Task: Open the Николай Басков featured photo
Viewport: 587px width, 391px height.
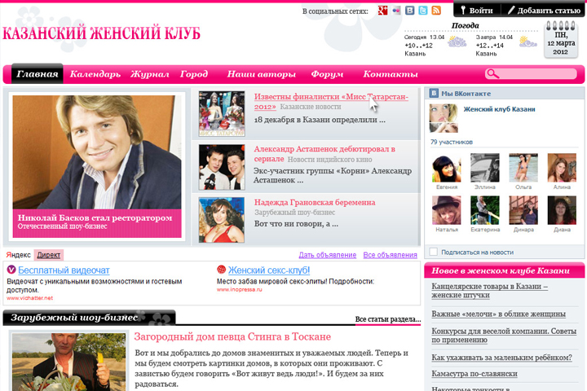Action: coord(97,152)
